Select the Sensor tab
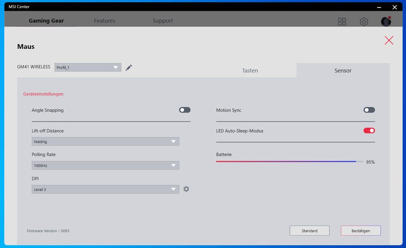Screen dimensions: 406x248 click(x=343, y=70)
